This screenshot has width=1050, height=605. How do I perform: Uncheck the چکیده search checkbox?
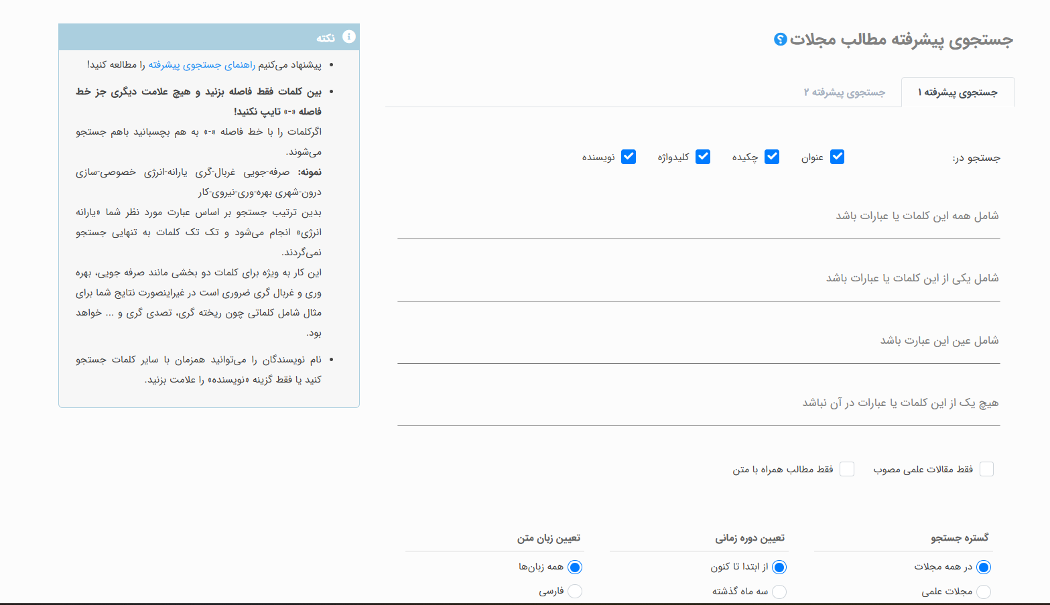[x=772, y=156]
